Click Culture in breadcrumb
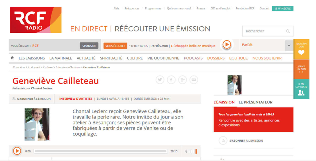This screenshot has width=316, height=161. click(x=48, y=67)
